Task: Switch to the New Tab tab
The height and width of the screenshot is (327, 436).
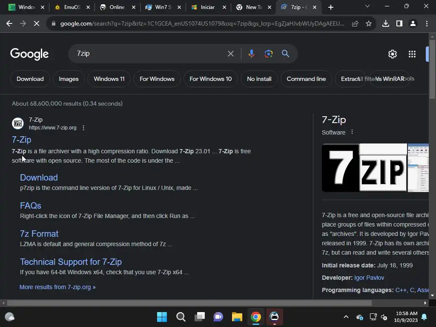Action: 250,7
